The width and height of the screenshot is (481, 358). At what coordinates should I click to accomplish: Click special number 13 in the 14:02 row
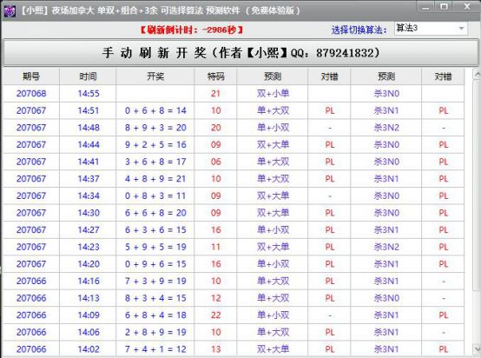pyautogui.click(x=215, y=349)
